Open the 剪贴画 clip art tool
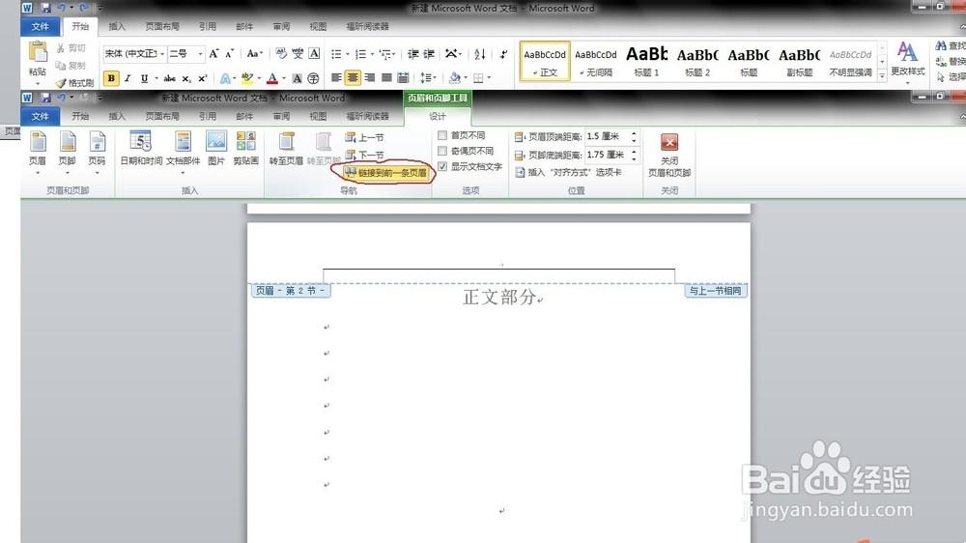The height and width of the screenshot is (543, 966). pyautogui.click(x=245, y=149)
